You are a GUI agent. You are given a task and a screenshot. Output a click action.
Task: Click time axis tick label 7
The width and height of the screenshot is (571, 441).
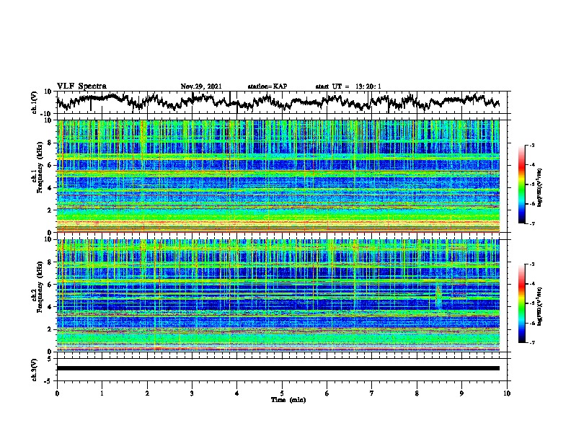click(x=372, y=393)
